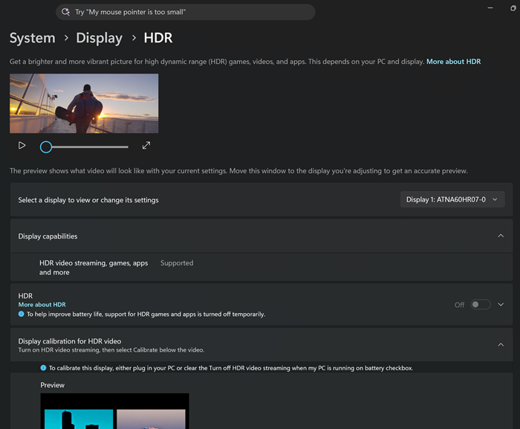Click the Off label beside the HDR toggle
520x429 pixels.
coord(459,305)
